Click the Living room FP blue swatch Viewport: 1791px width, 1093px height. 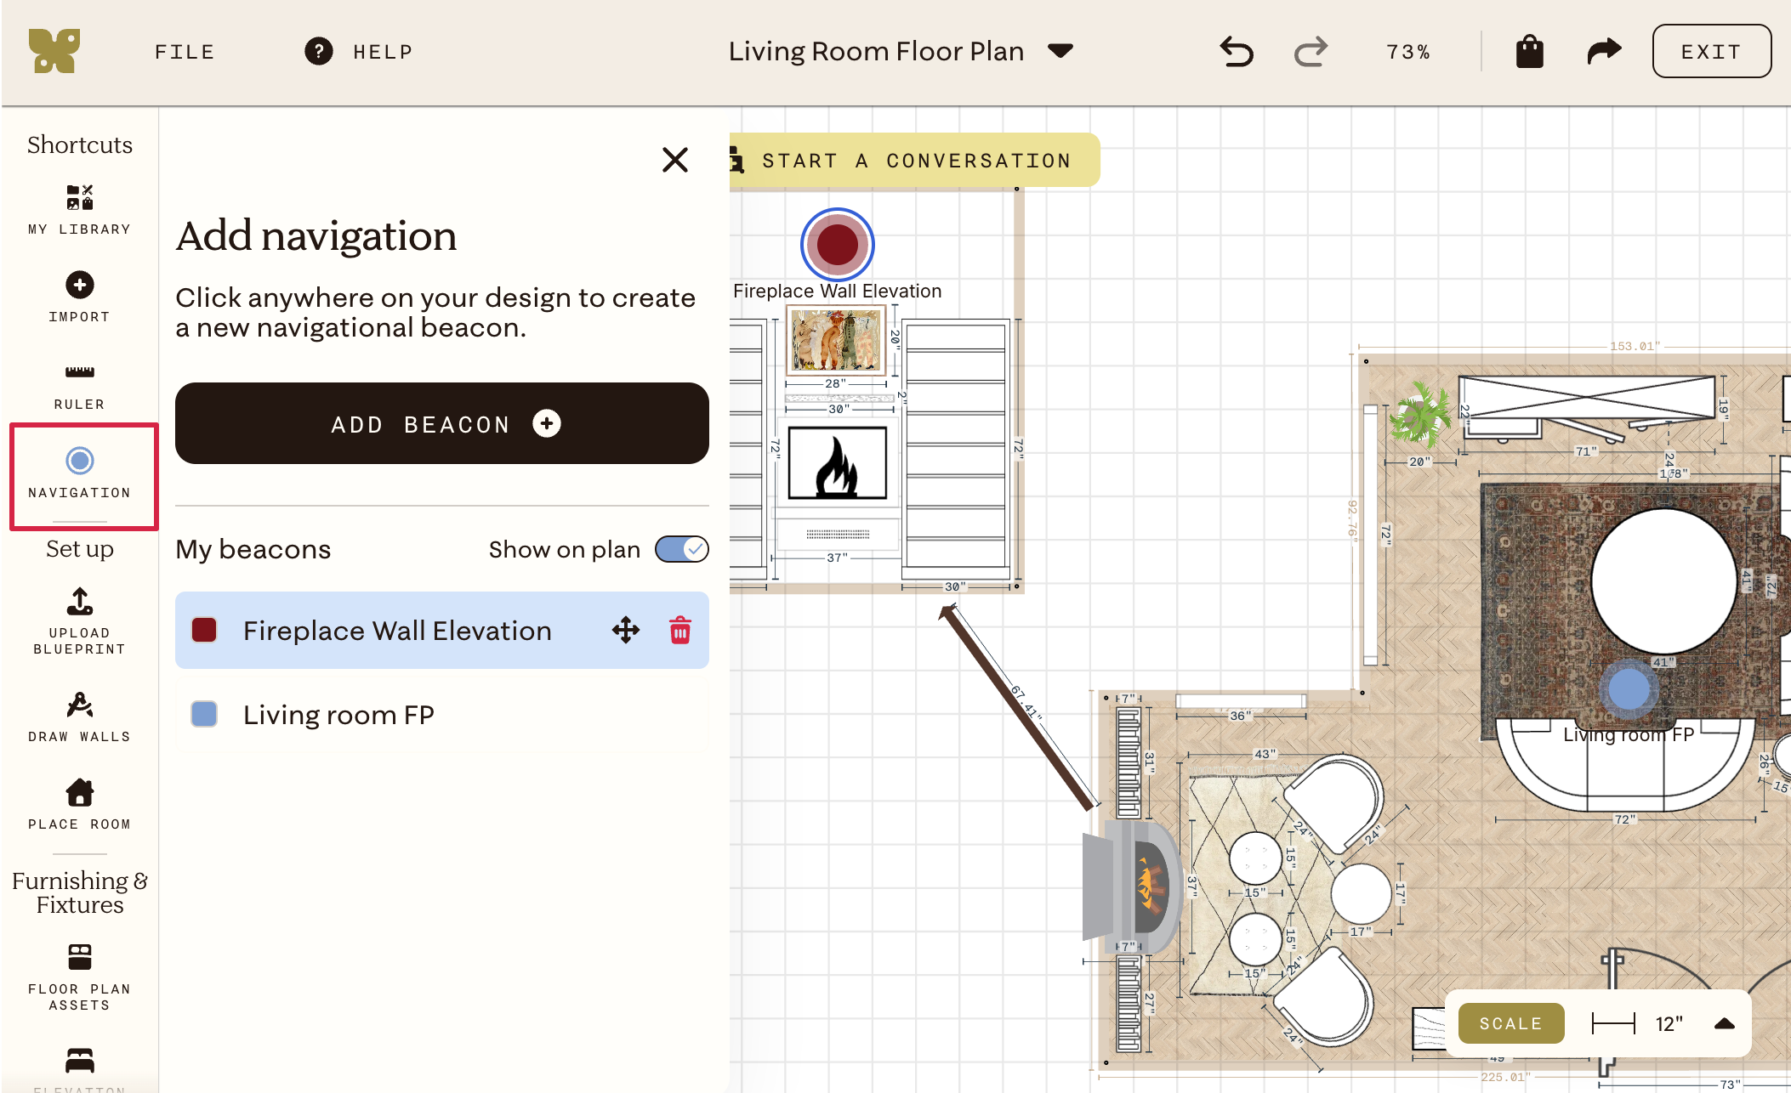click(204, 714)
